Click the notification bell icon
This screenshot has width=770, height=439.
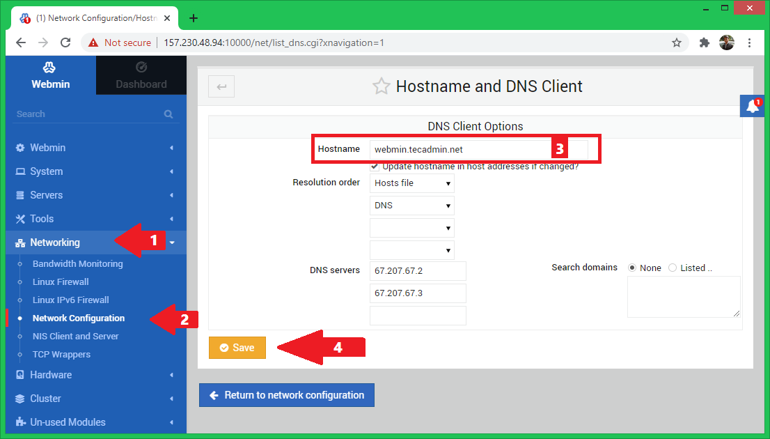(x=753, y=107)
